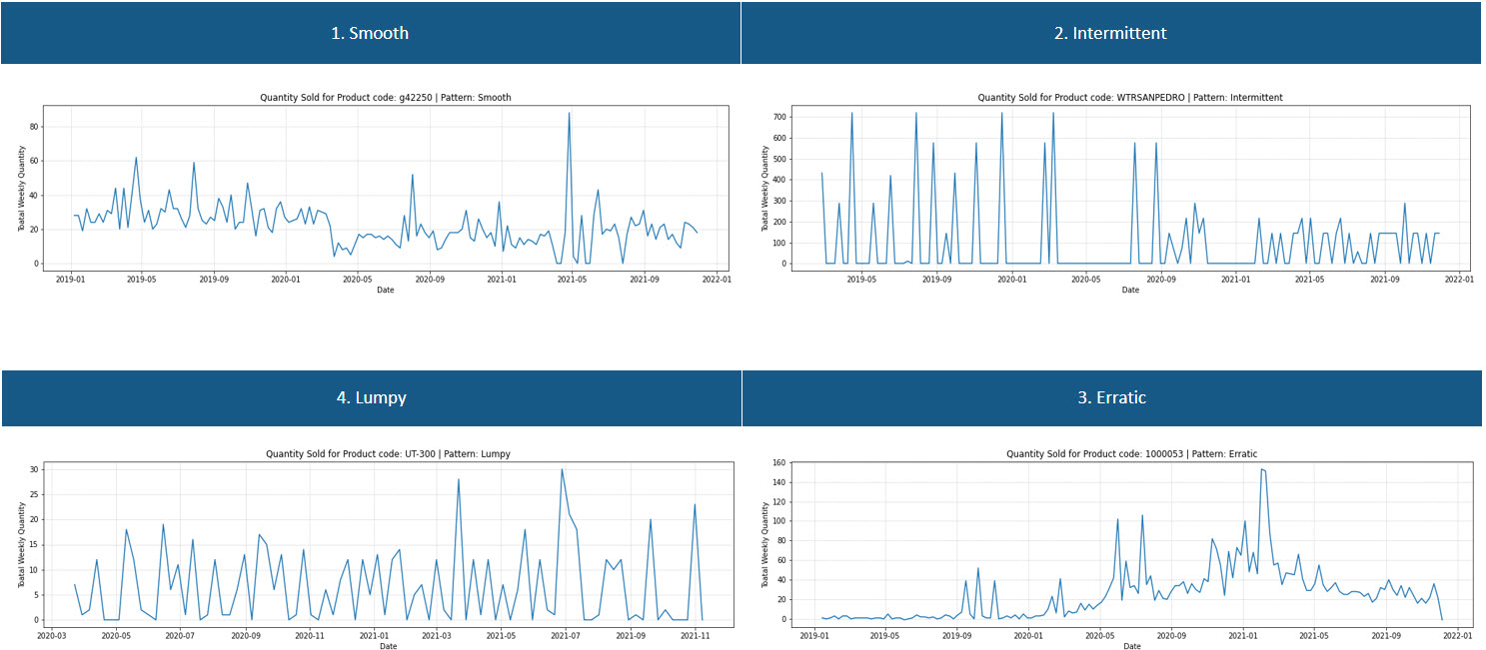Screen dimensions: 1486x650
Task: Click the Smooth chart line plot area
Action: (x=386, y=188)
